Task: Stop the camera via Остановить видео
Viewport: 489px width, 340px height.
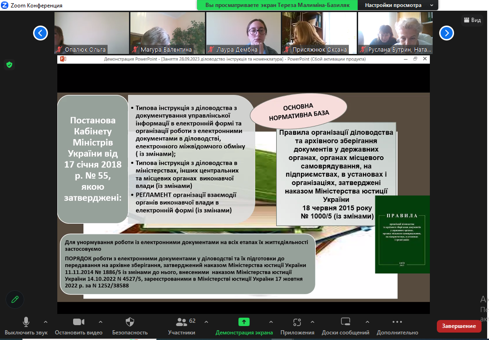Action: [x=79, y=327]
